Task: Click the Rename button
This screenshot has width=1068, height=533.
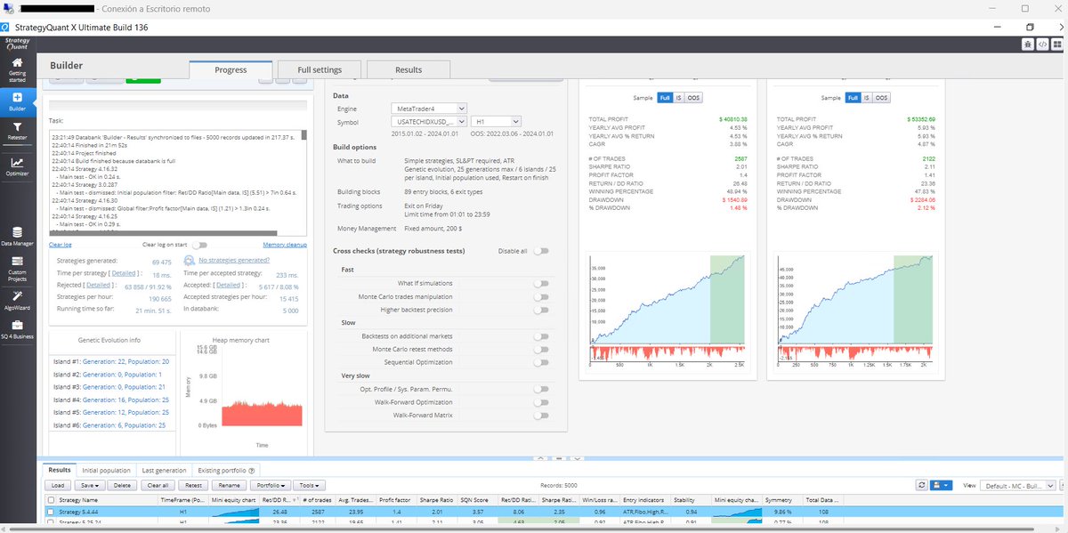Action: 230,485
